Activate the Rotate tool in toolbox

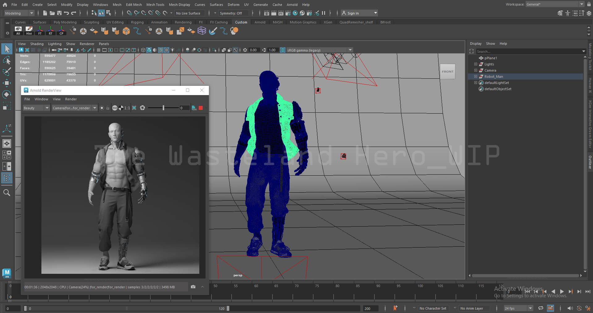[x=7, y=94]
